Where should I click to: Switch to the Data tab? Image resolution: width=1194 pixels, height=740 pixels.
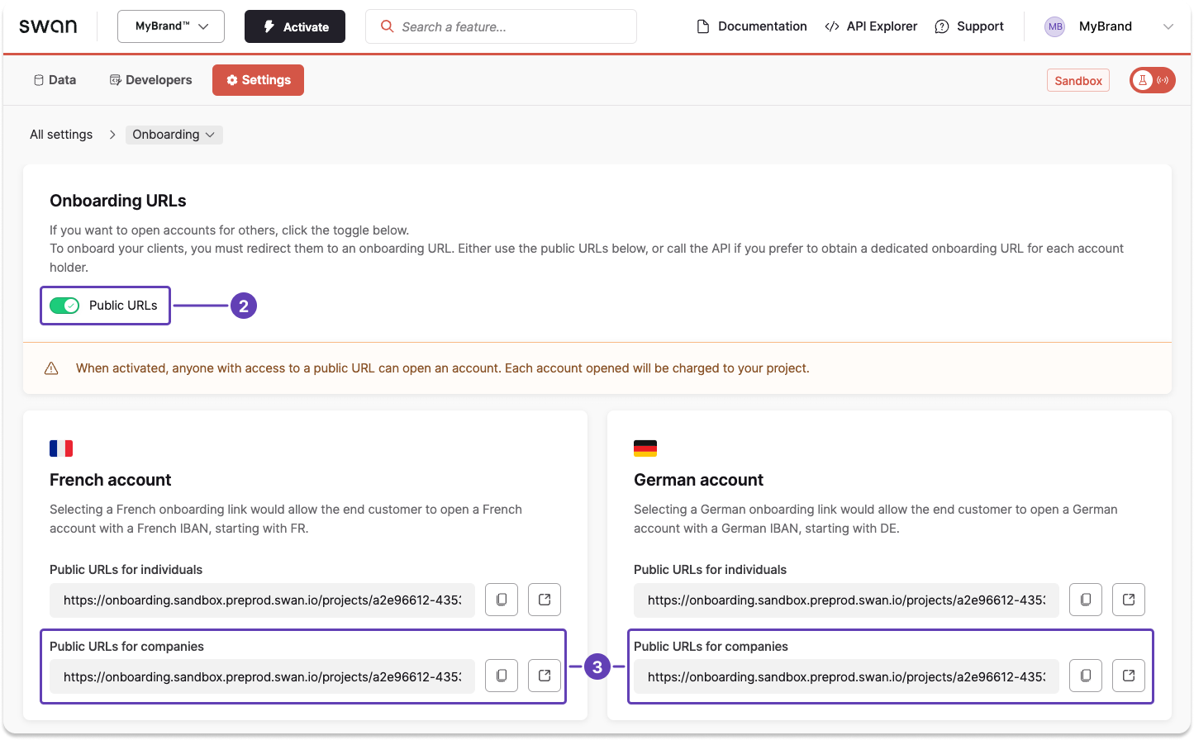click(54, 79)
